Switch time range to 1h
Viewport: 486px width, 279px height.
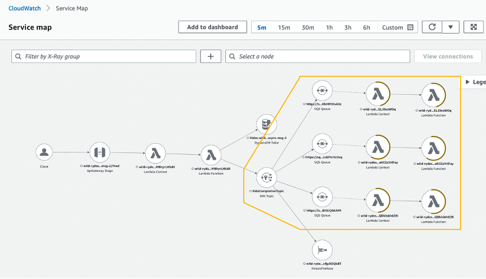pyautogui.click(x=329, y=27)
